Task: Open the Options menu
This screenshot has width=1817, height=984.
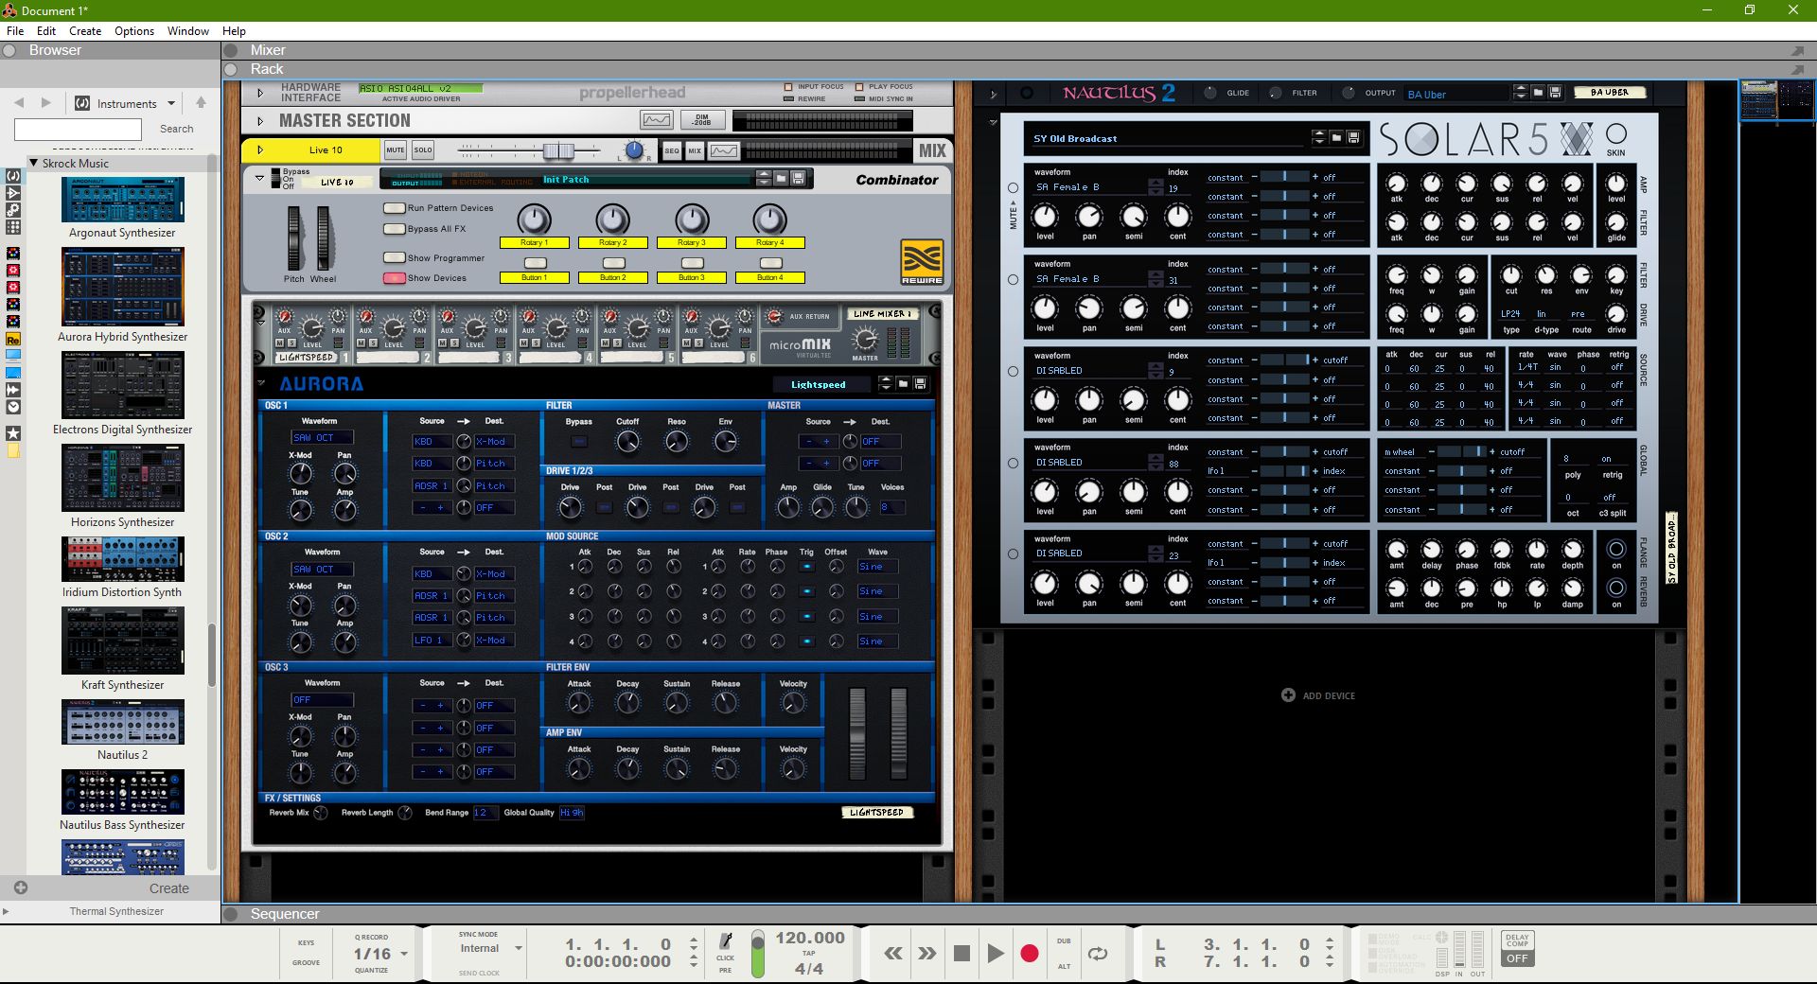Action: (134, 30)
